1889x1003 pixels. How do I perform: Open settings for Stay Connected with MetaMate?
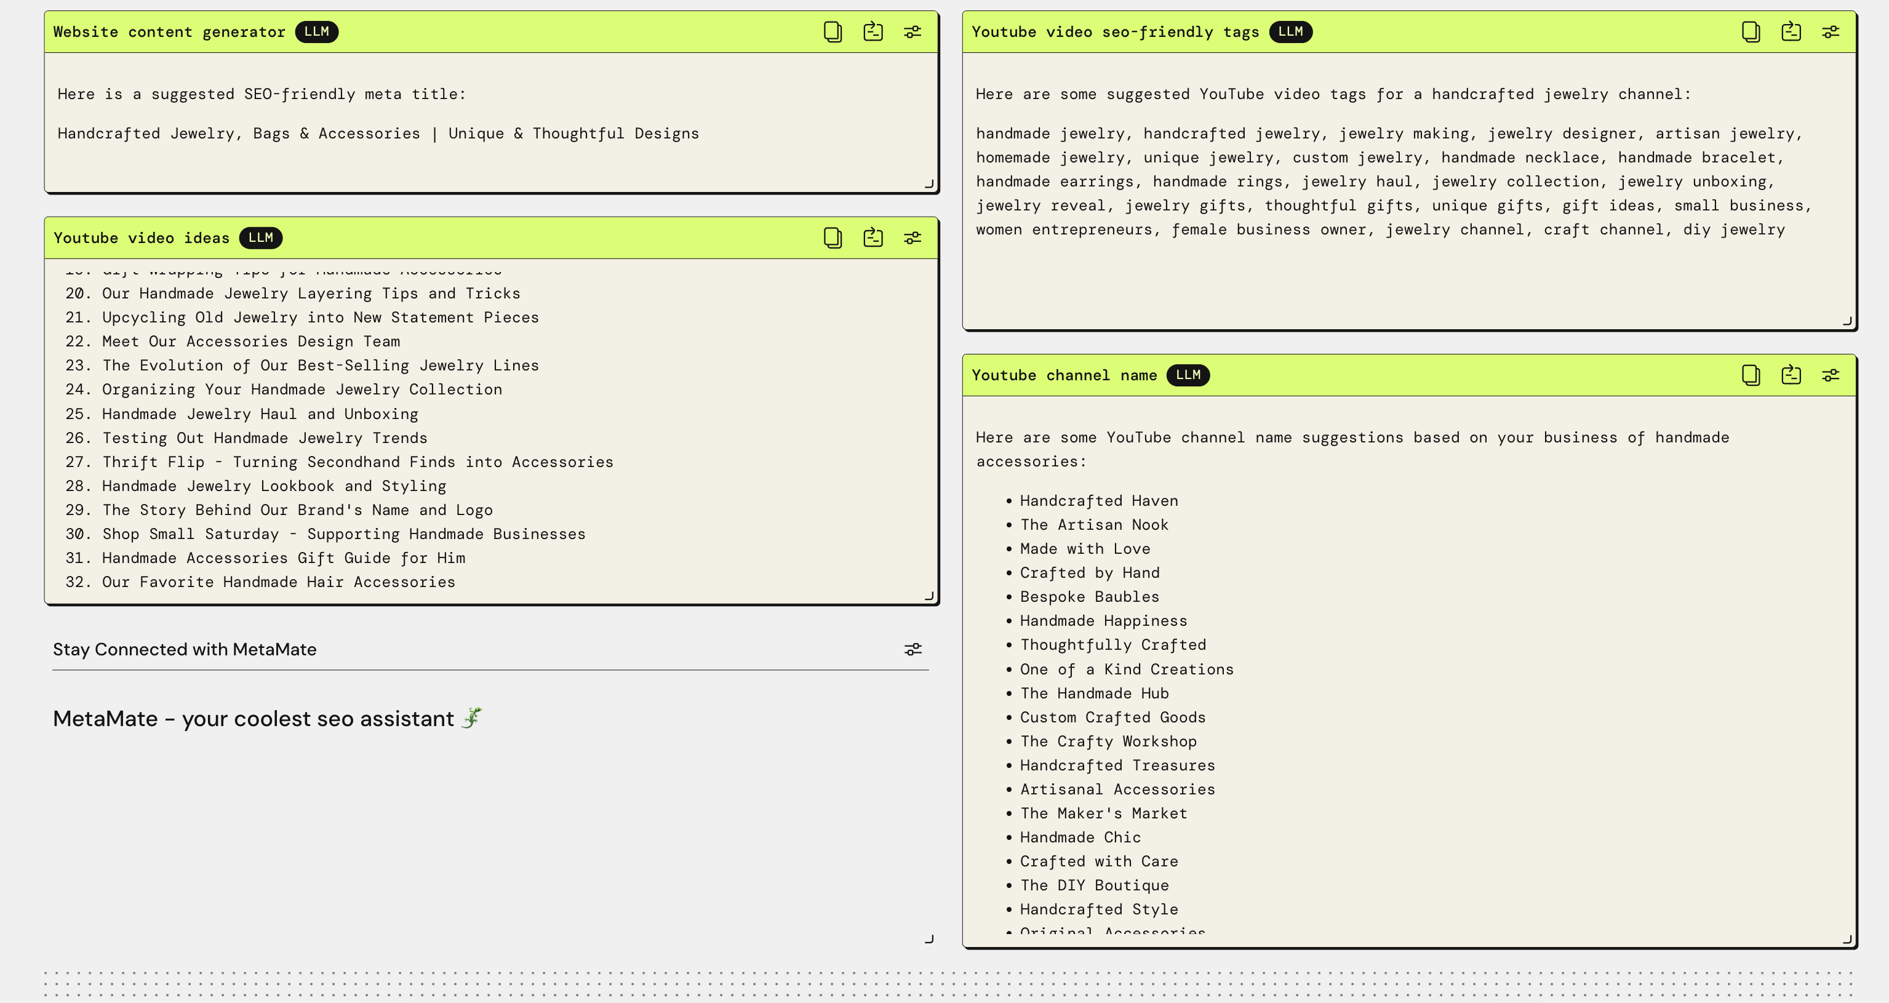click(x=913, y=649)
